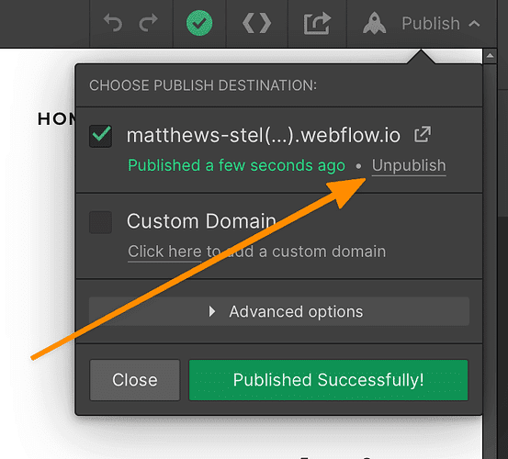
Task: Click the scrollbar up arrow
Action: (490, 56)
